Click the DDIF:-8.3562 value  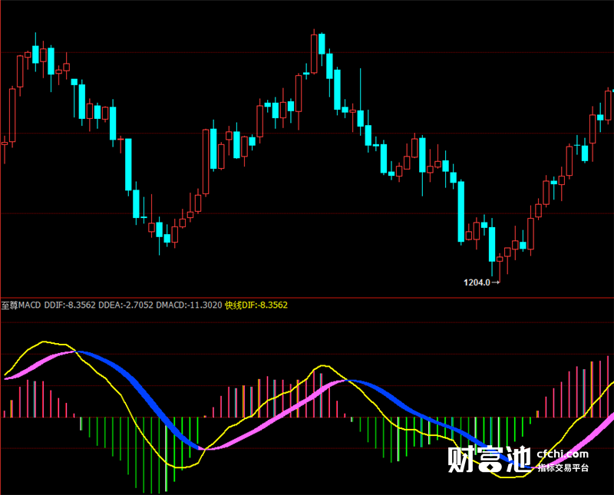[x=70, y=305]
